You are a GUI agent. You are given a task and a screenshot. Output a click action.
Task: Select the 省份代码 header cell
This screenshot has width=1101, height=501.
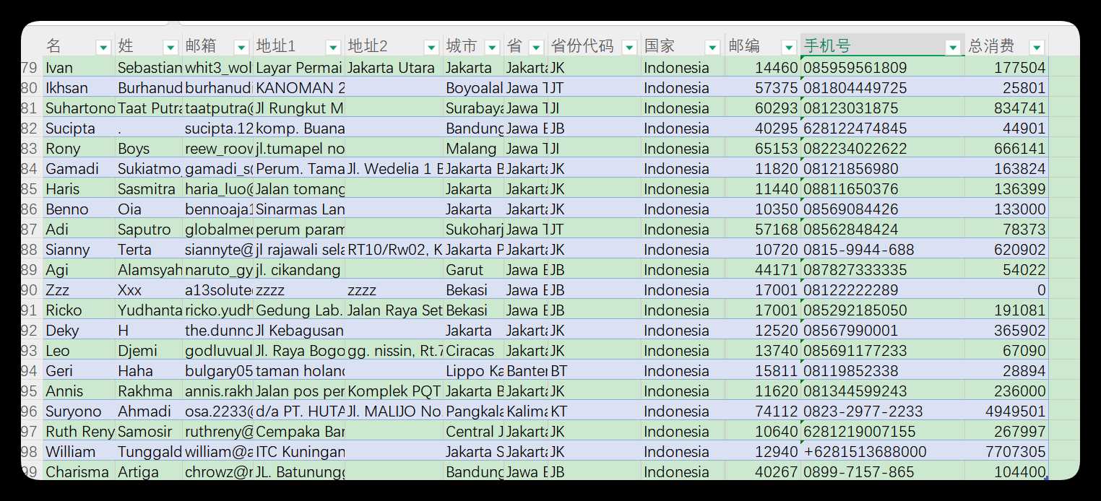(x=594, y=46)
